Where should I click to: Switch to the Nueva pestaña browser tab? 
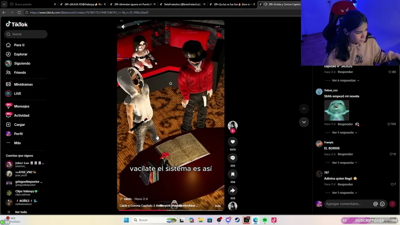(x=30, y=4)
